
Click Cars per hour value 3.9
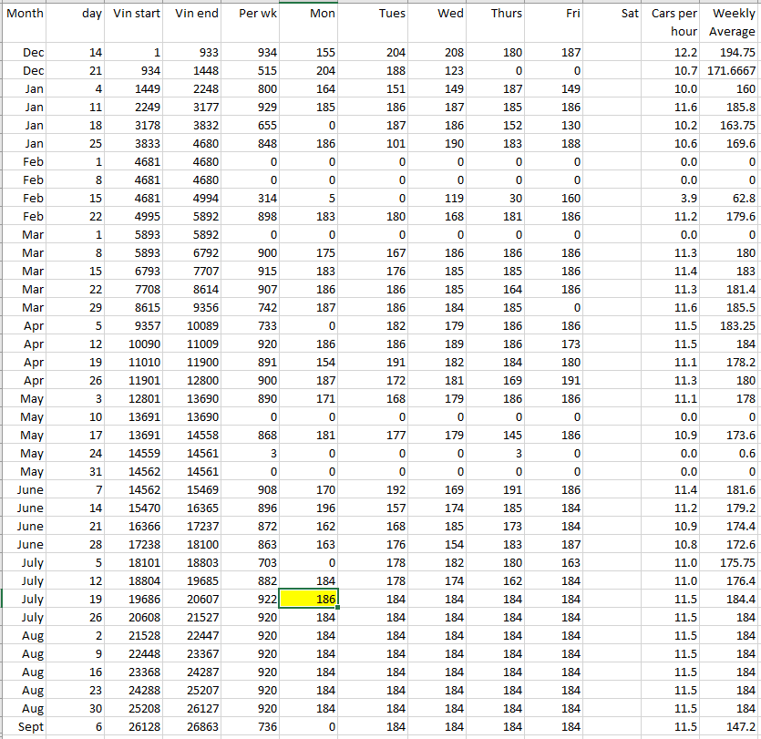pos(674,199)
